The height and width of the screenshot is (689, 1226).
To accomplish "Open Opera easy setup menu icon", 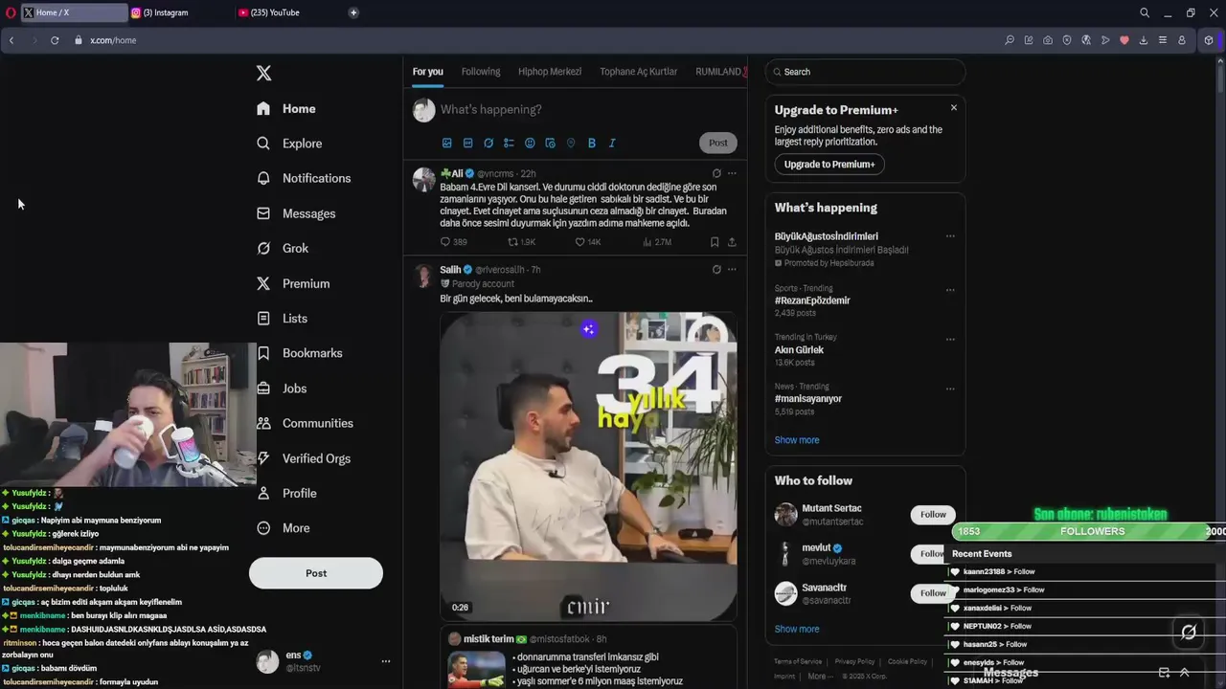I will [x=1162, y=40].
